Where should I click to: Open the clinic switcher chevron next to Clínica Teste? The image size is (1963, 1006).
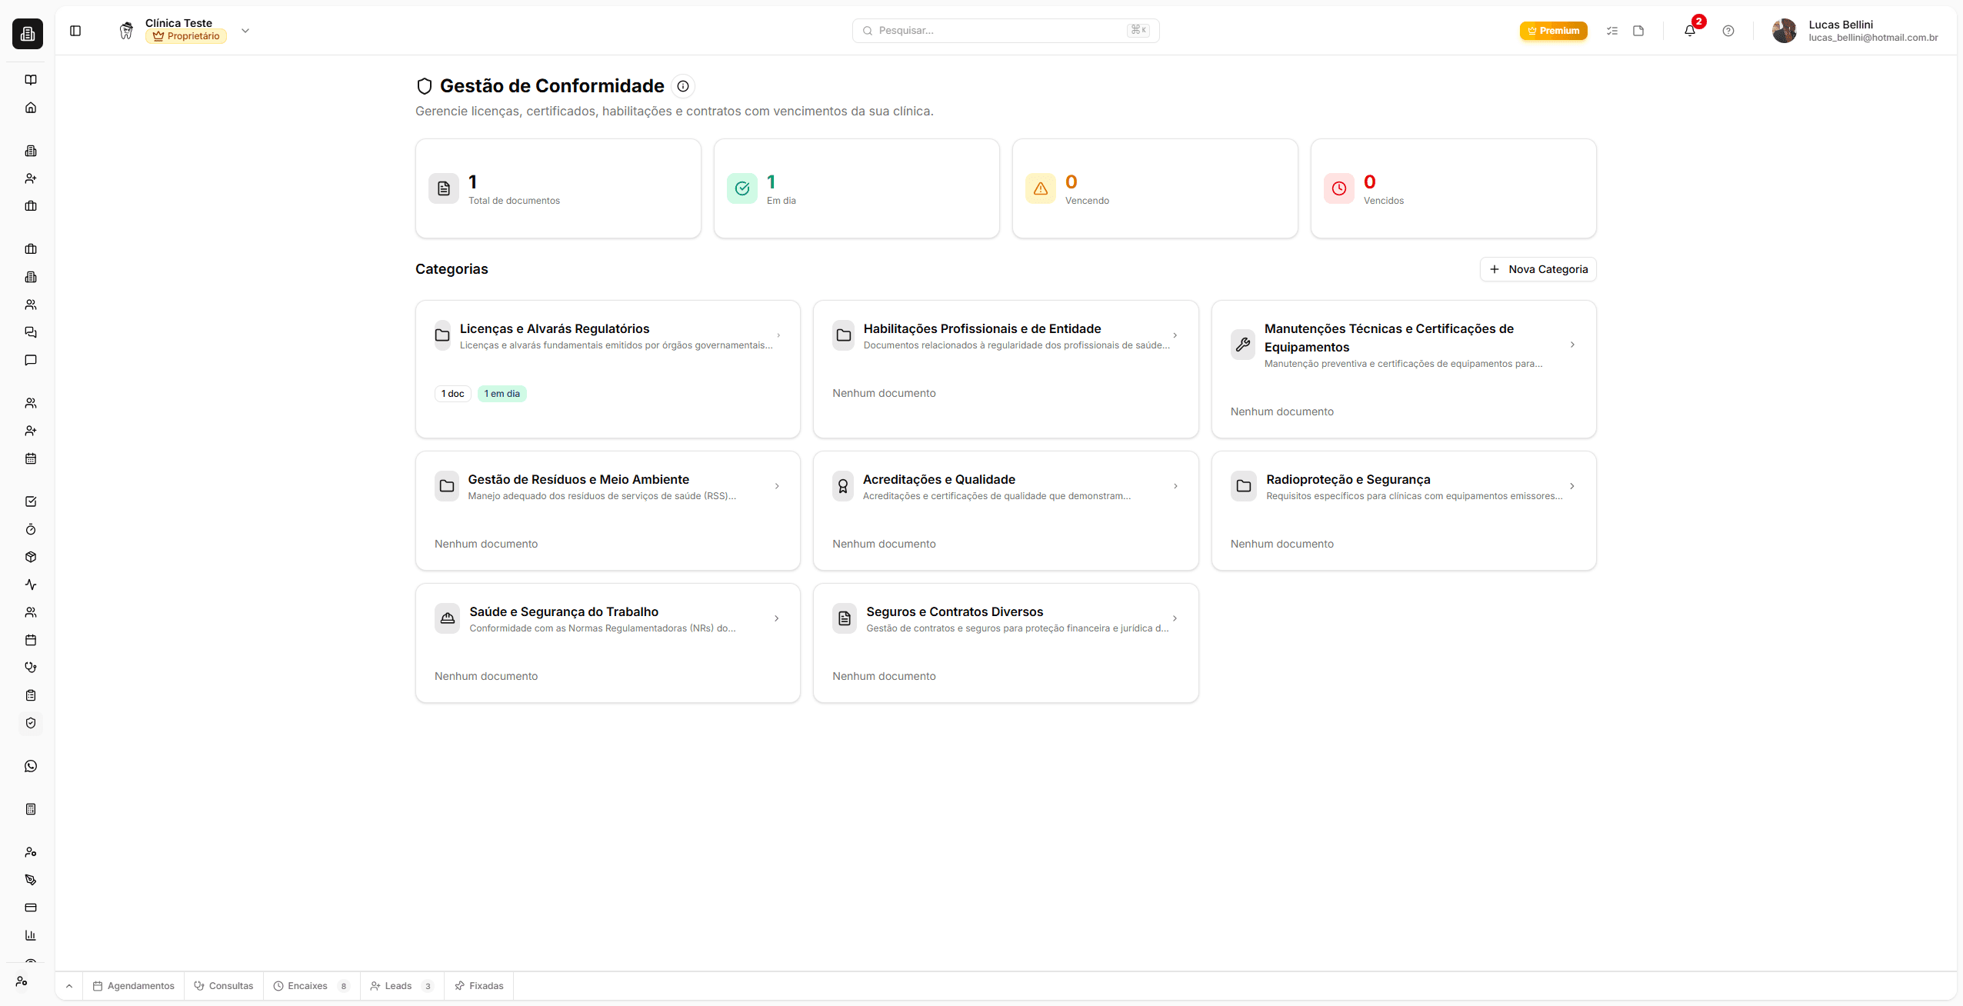[245, 31]
